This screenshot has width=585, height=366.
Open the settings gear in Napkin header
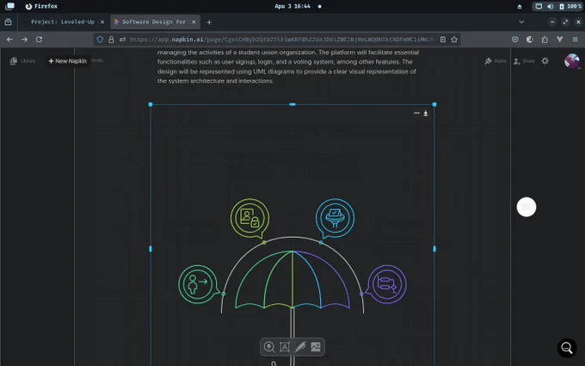click(x=545, y=61)
